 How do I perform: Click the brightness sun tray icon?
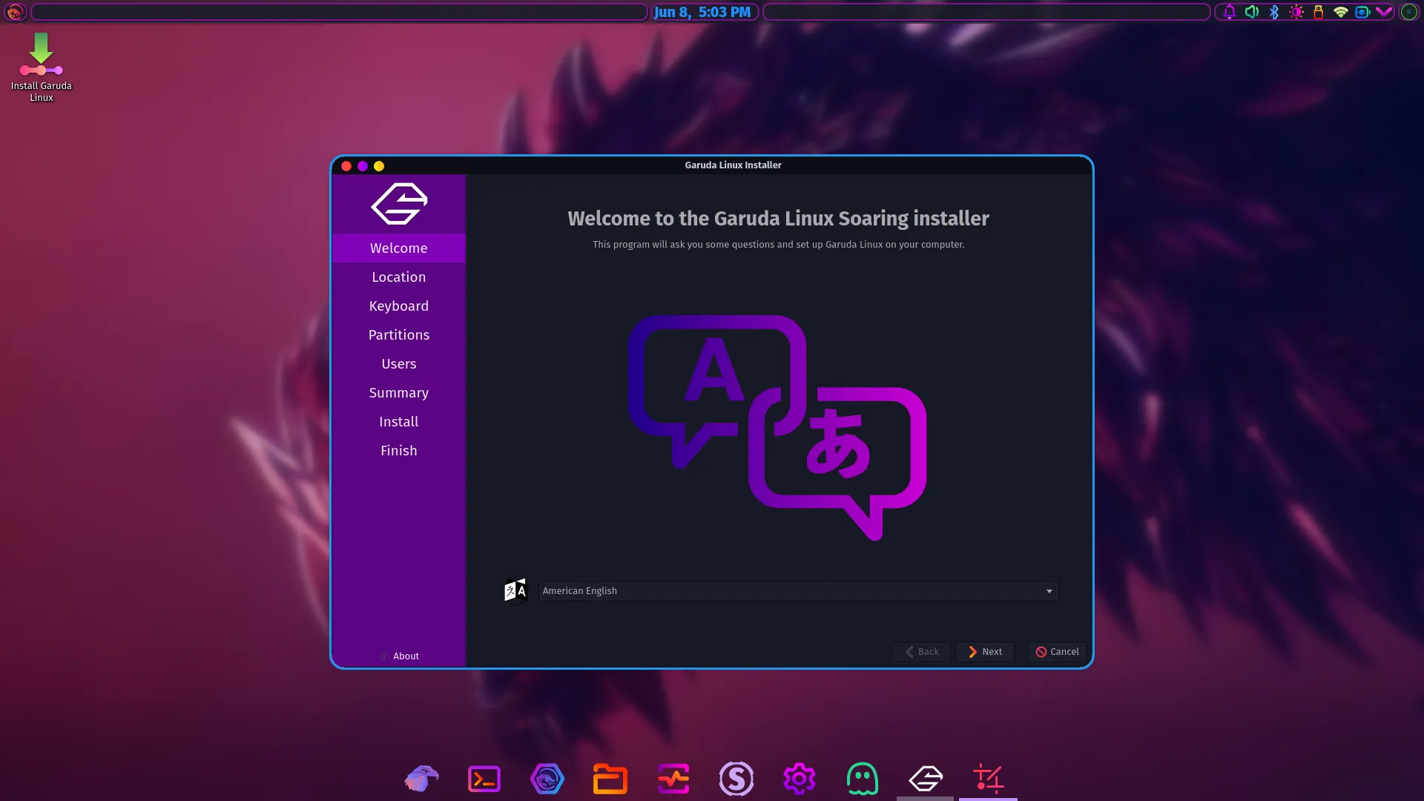click(x=1296, y=12)
